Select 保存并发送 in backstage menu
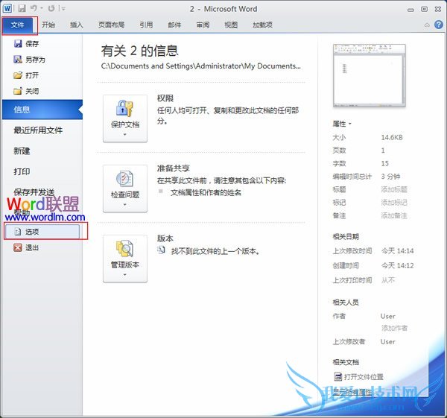447x418 pixels. click(34, 192)
